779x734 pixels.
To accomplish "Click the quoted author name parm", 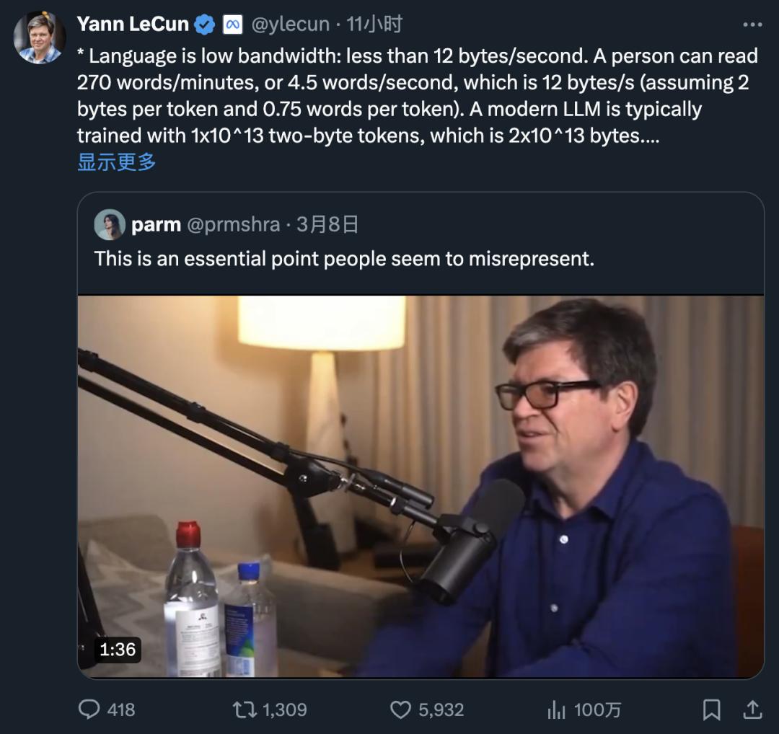I will 156,225.
